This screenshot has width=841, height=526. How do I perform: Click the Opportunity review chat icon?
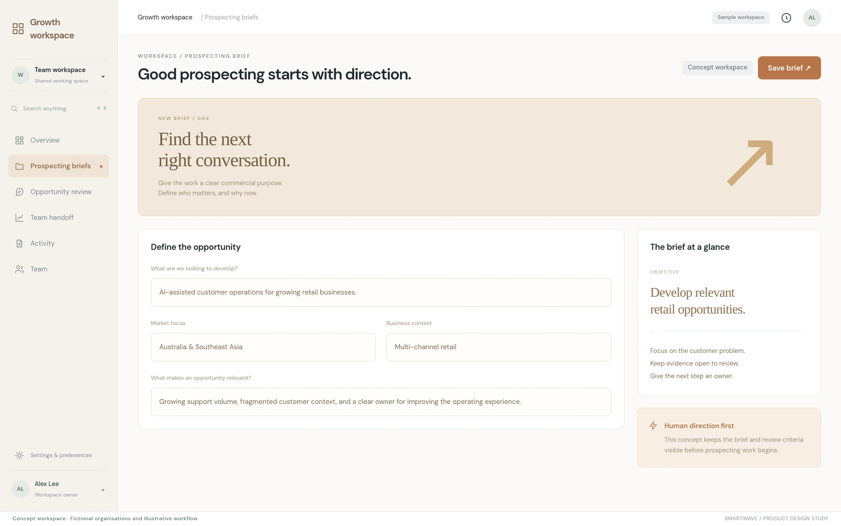[19, 192]
